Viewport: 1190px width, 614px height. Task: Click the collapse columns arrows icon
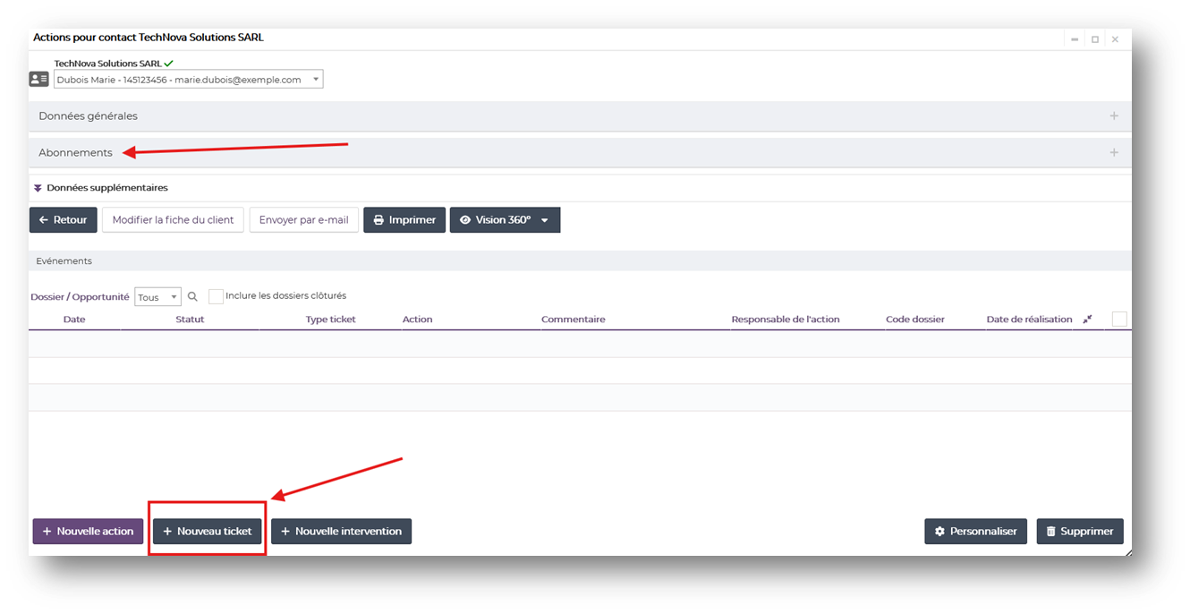1087,320
